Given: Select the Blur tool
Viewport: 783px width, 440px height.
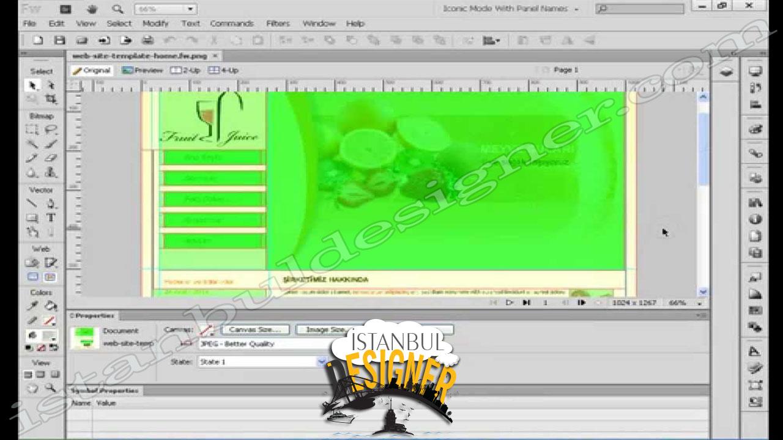Looking at the screenshot, I should [x=32, y=173].
